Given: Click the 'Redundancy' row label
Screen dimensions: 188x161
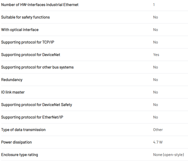Looking at the screenshot, I should coord(12,80).
